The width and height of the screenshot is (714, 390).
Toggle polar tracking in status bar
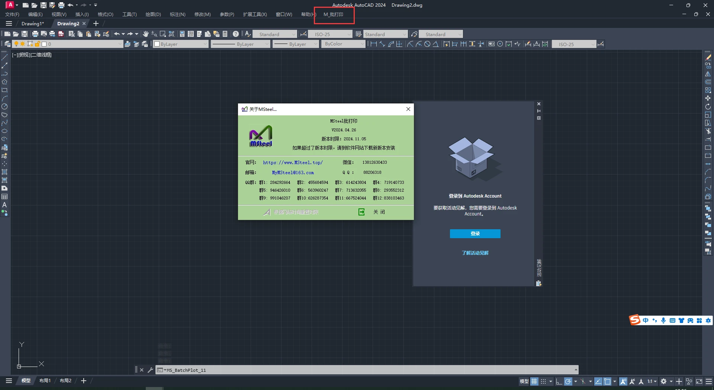tap(568, 381)
